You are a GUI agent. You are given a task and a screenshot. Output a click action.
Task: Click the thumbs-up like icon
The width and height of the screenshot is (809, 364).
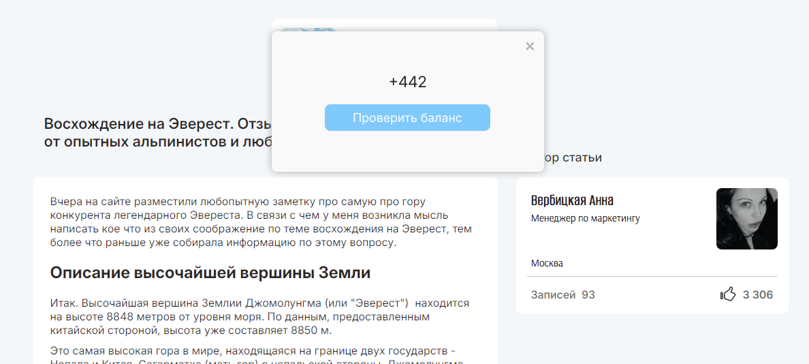click(x=727, y=295)
